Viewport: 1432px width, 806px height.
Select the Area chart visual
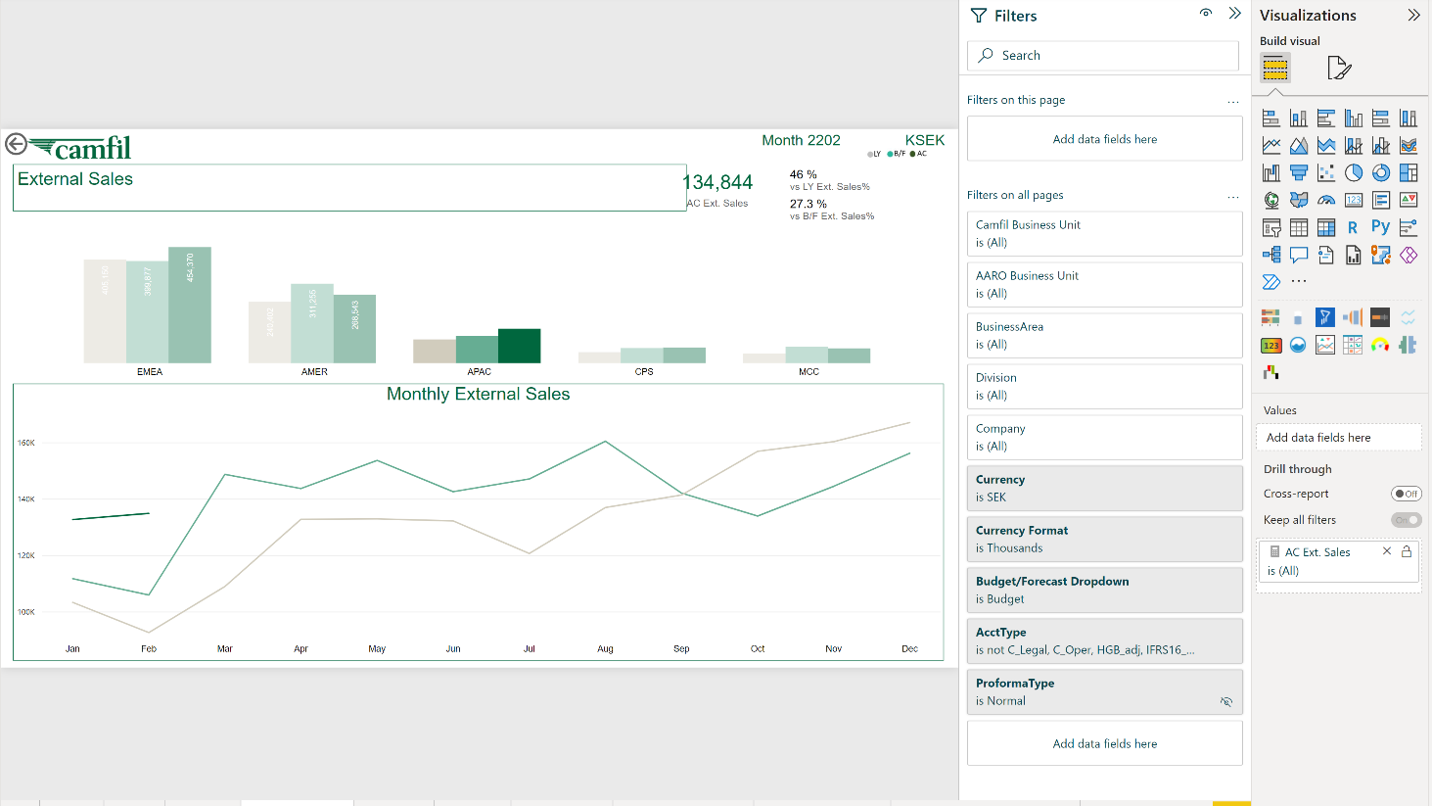coord(1299,146)
